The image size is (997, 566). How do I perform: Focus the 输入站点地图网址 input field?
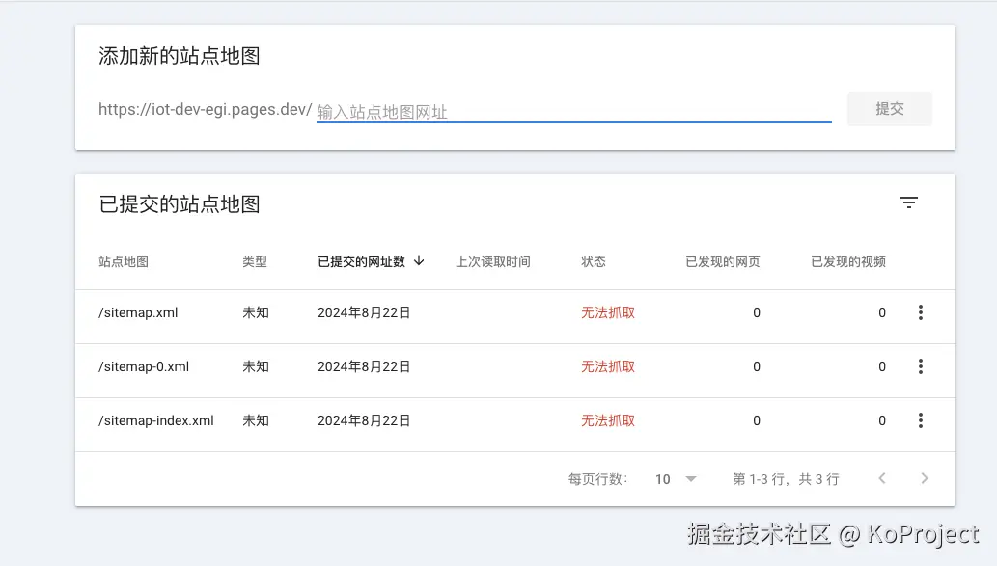pos(574,112)
